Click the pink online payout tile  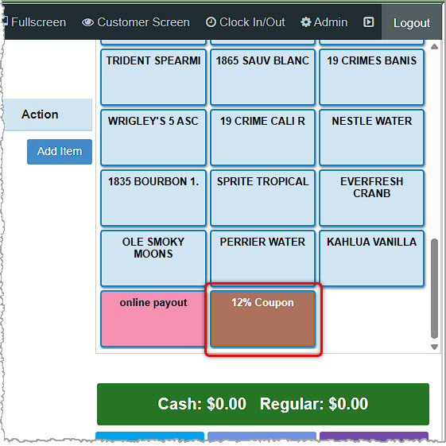[x=153, y=319]
